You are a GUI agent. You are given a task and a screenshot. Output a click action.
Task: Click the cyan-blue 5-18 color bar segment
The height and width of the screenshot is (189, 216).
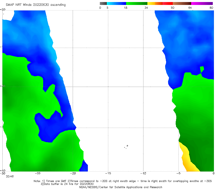tap(116, 3)
